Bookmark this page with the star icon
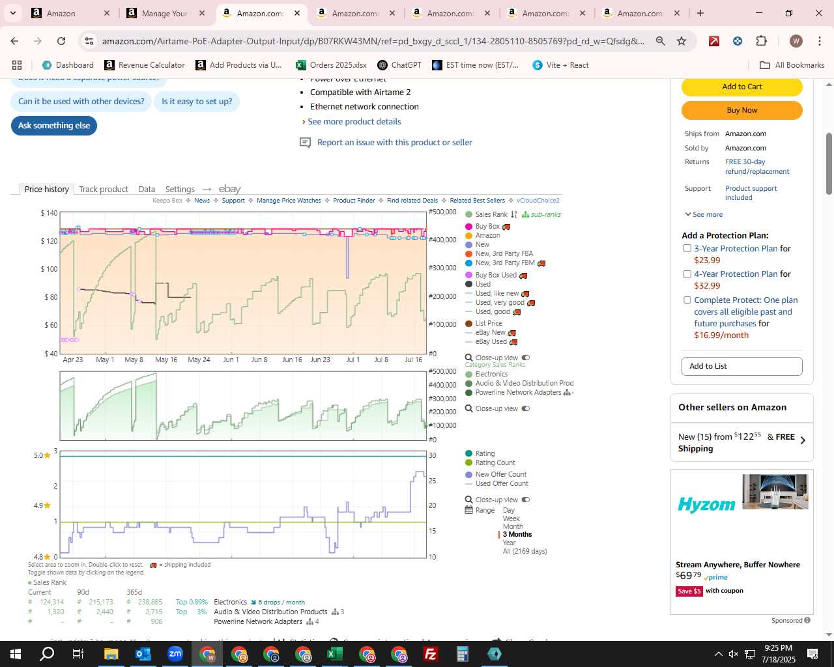834x667 pixels. click(x=682, y=41)
